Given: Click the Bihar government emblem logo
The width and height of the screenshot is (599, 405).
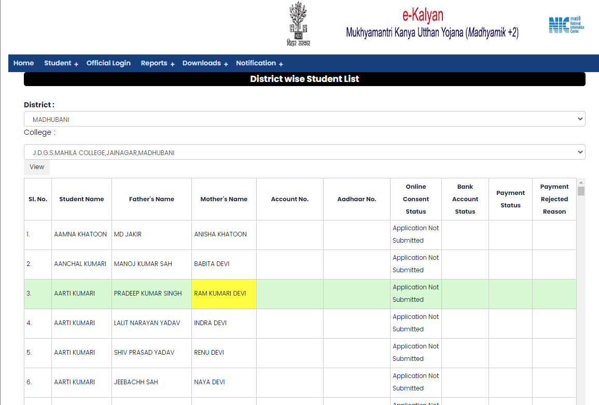Looking at the screenshot, I should click(298, 24).
